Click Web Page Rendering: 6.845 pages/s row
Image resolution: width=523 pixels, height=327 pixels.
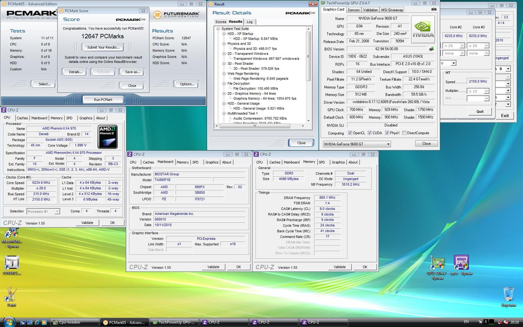261,78
